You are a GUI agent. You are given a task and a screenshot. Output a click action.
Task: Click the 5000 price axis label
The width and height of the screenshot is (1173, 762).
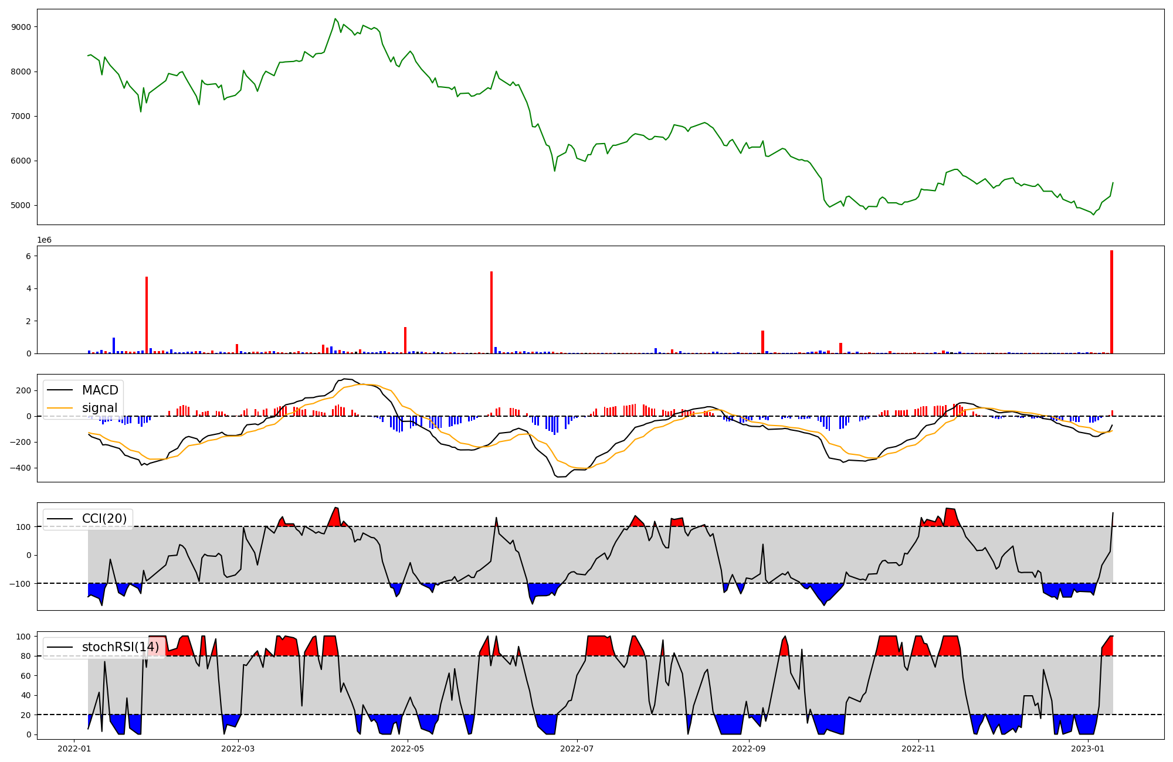[x=21, y=206]
